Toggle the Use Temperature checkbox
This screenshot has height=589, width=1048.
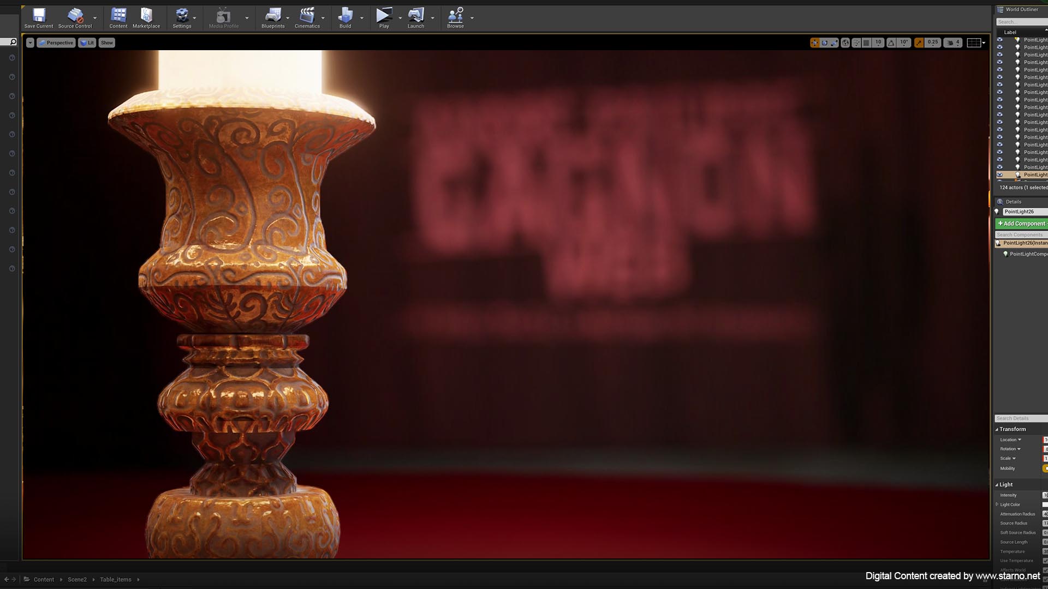[x=1045, y=561]
